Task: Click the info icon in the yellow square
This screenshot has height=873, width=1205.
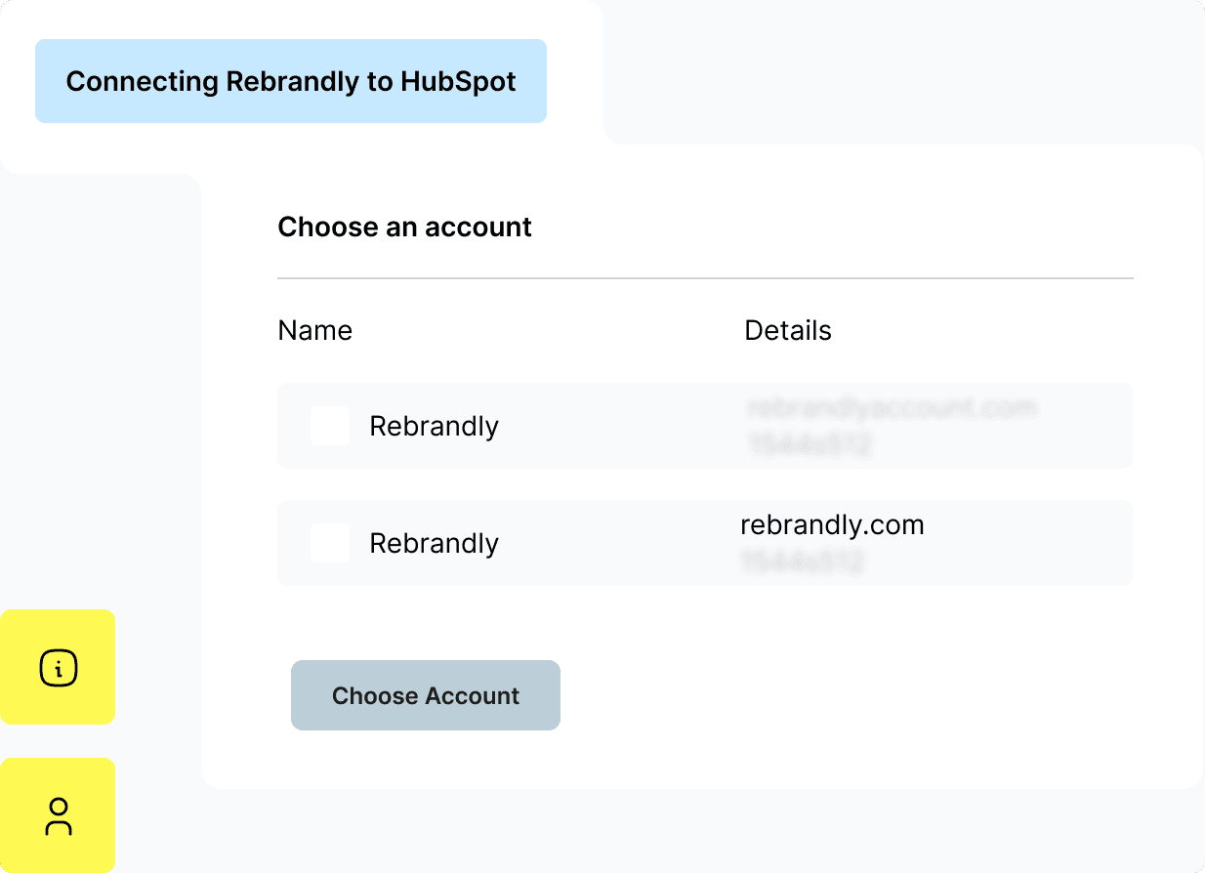Action: 58,668
